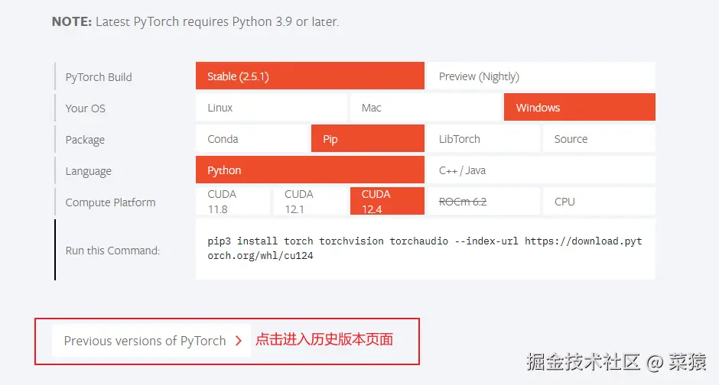Select CPU as compute platform
This screenshot has height=385, width=719.
600,201
